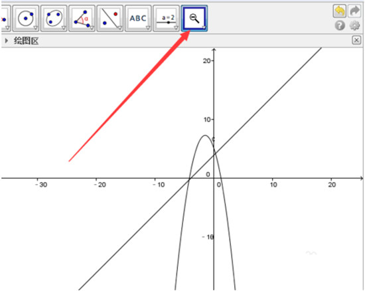Open the Help question mark icon
Viewport: 365px width, 291px height.
[340, 25]
